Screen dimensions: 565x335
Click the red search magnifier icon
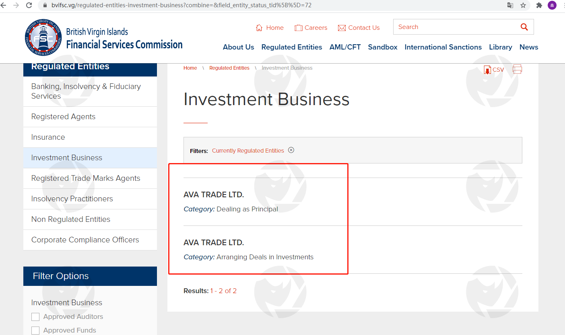524,27
